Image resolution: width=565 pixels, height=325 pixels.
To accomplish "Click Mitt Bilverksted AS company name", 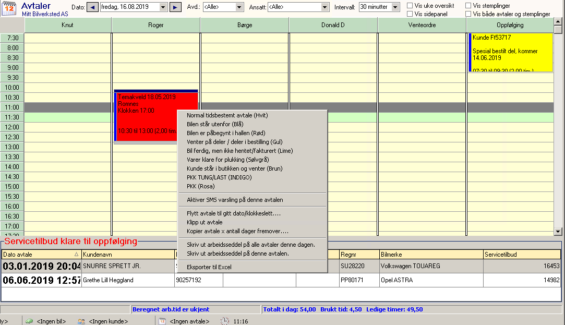I will 45,14.
